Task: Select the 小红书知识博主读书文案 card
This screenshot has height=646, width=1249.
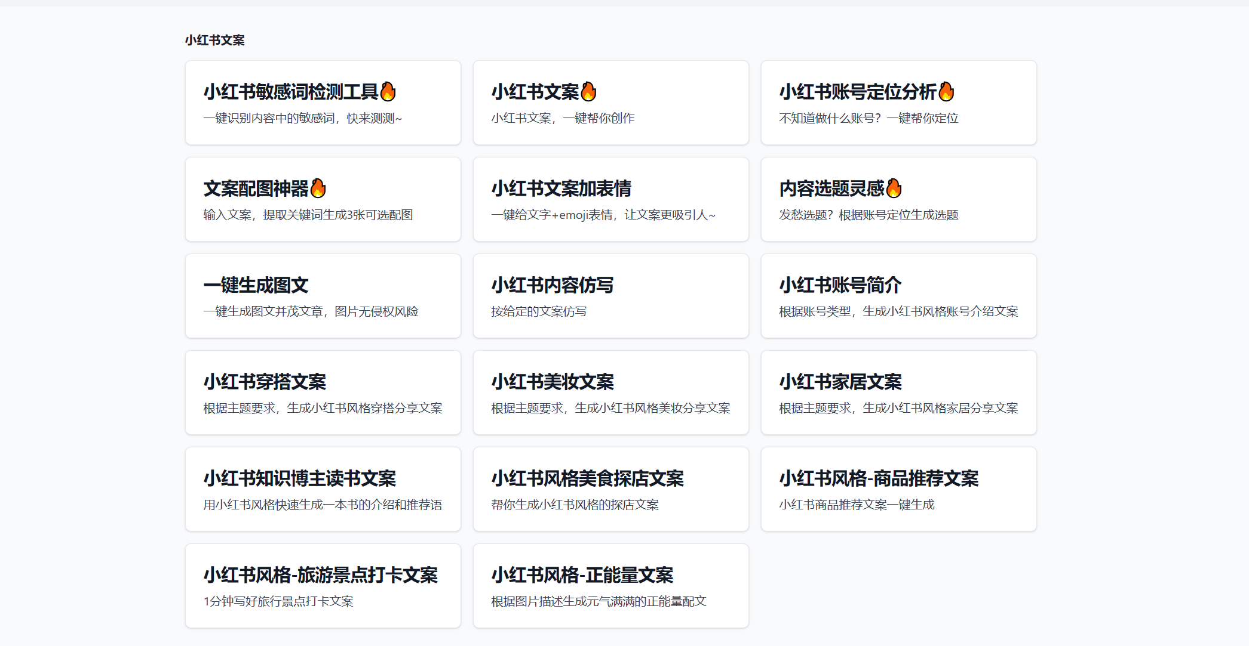Action: (x=323, y=489)
